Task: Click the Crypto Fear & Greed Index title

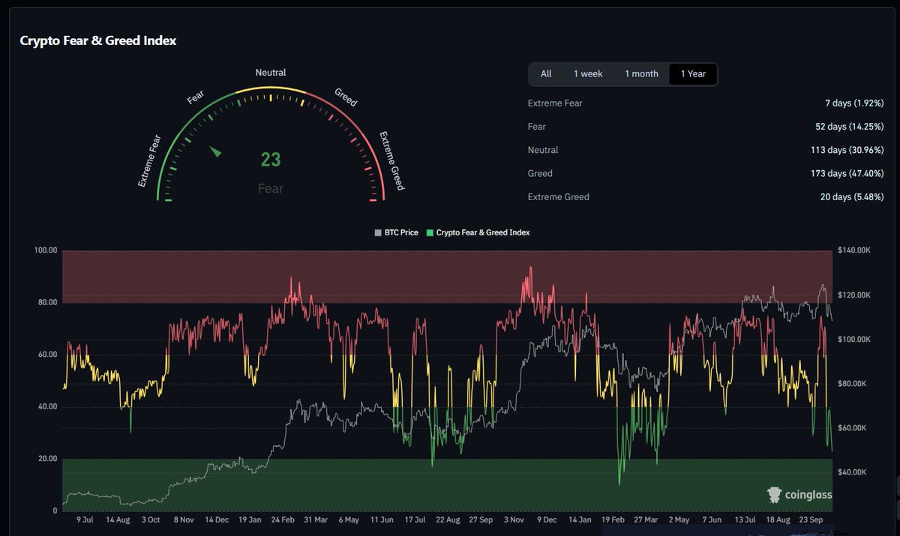Action: (x=98, y=40)
